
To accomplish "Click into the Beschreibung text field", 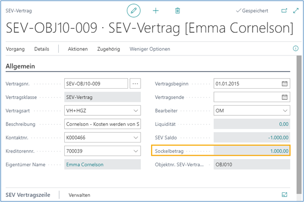I will pyautogui.click(x=102, y=124).
